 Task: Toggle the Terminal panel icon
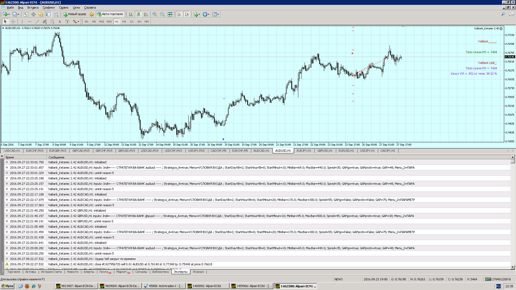pyautogui.click(x=48, y=14)
